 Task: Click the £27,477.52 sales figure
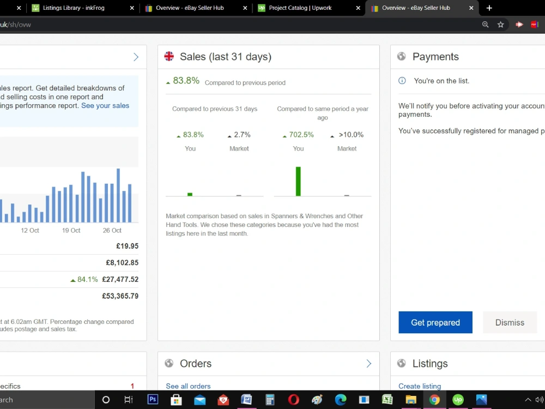120,279
